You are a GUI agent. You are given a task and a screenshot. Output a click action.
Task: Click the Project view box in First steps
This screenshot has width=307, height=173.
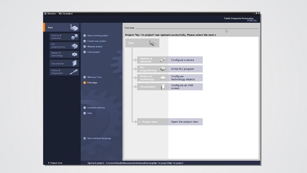click(153, 122)
